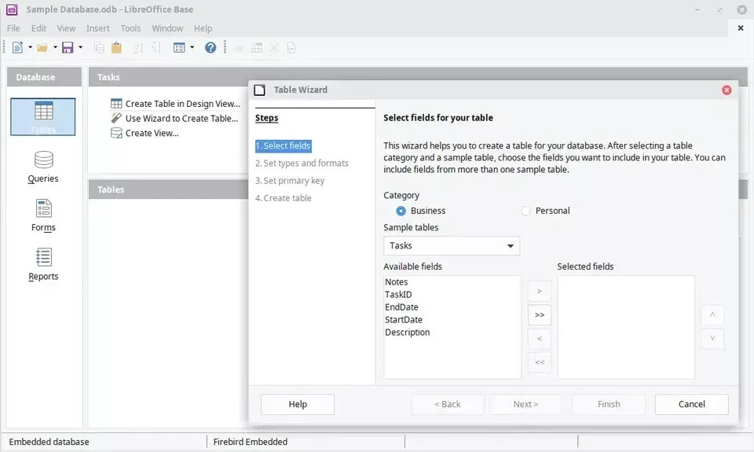Viewport: 754px width, 452px height.
Task: Close the Table Wizard with red X
Action: (727, 90)
